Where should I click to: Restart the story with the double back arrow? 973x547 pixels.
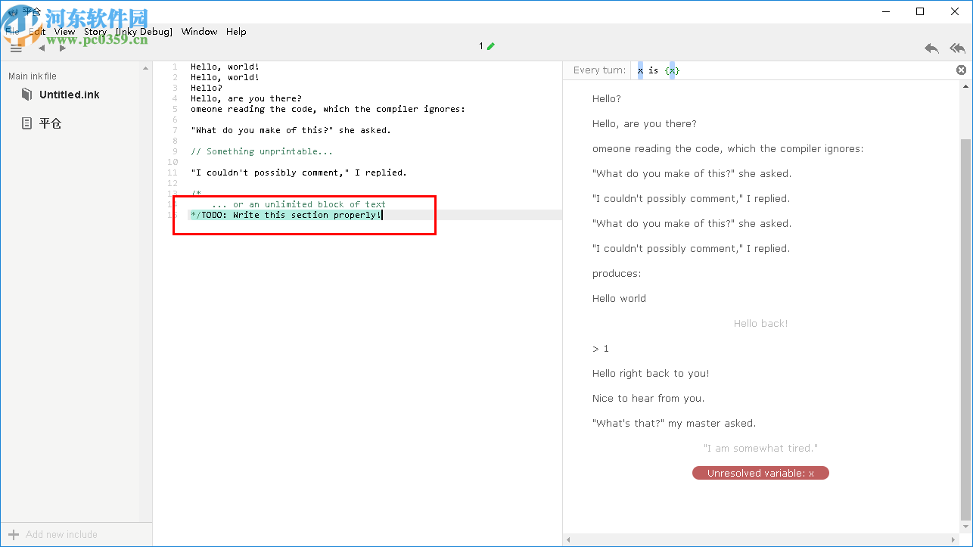pos(957,48)
